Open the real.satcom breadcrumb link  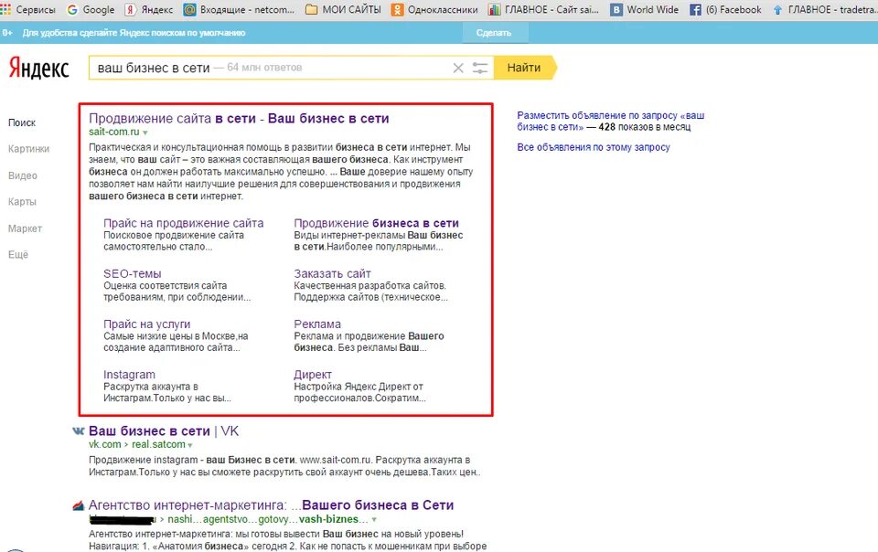tap(158, 445)
